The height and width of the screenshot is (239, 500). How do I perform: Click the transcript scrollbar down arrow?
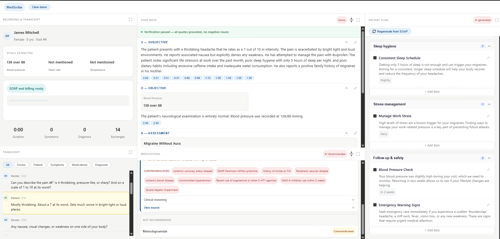point(131,234)
